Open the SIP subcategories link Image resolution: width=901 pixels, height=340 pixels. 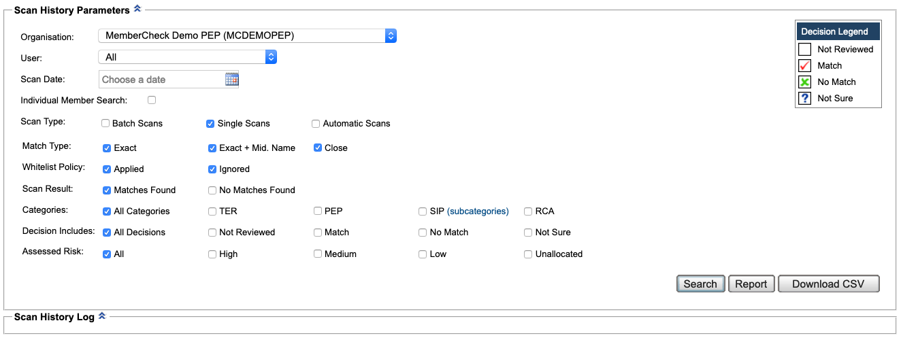[x=478, y=211]
